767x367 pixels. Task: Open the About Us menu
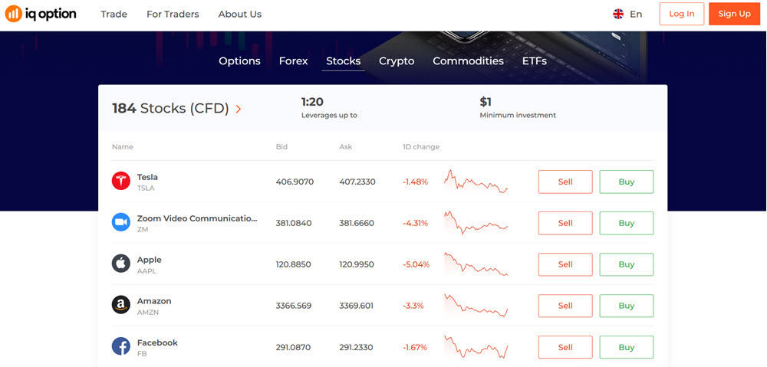(239, 14)
